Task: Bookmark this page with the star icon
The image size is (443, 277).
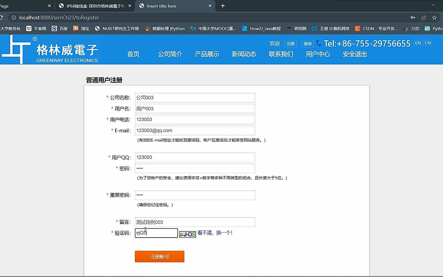Action: (x=434, y=17)
